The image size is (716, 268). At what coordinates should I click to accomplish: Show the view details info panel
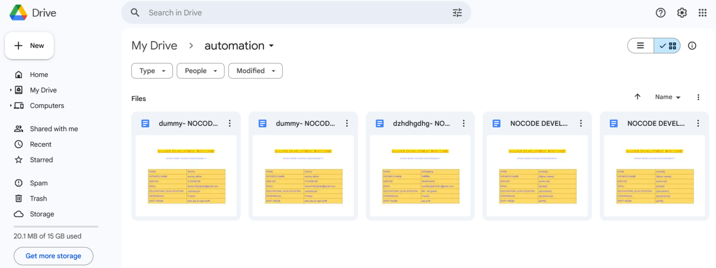click(692, 46)
